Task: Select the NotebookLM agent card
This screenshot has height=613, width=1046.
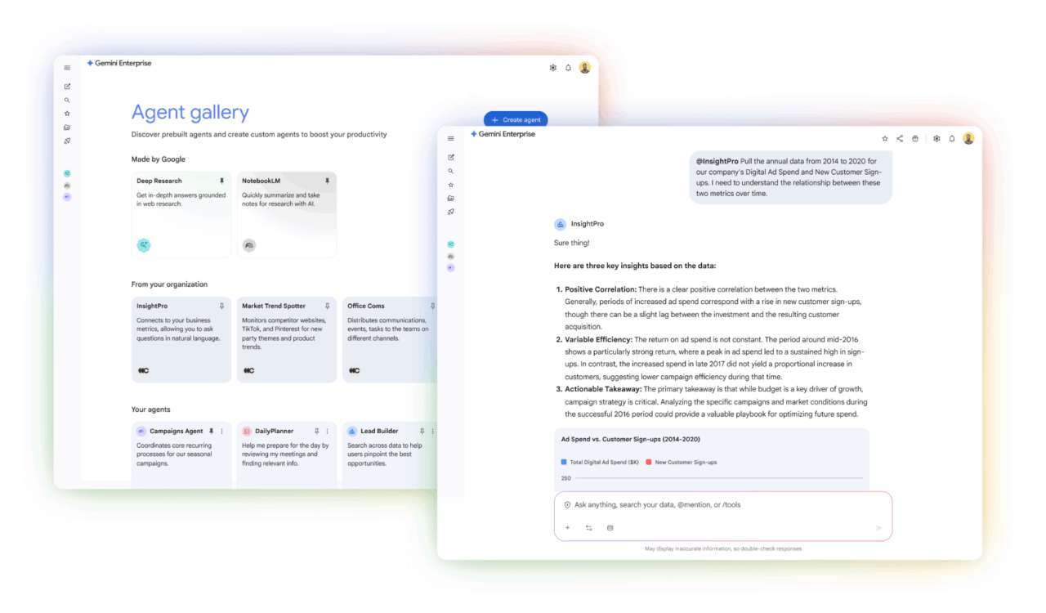Action: [x=286, y=214]
